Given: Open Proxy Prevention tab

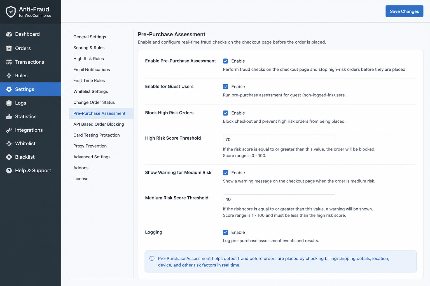Looking at the screenshot, I should [x=101, y=146].
